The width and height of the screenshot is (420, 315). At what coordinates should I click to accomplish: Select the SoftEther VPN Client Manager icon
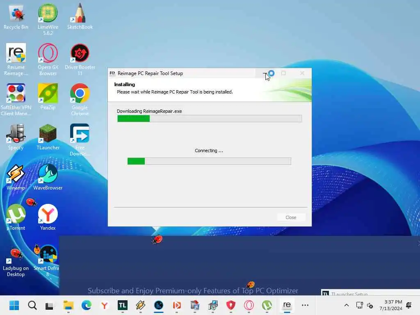click(x=16, y=100)
